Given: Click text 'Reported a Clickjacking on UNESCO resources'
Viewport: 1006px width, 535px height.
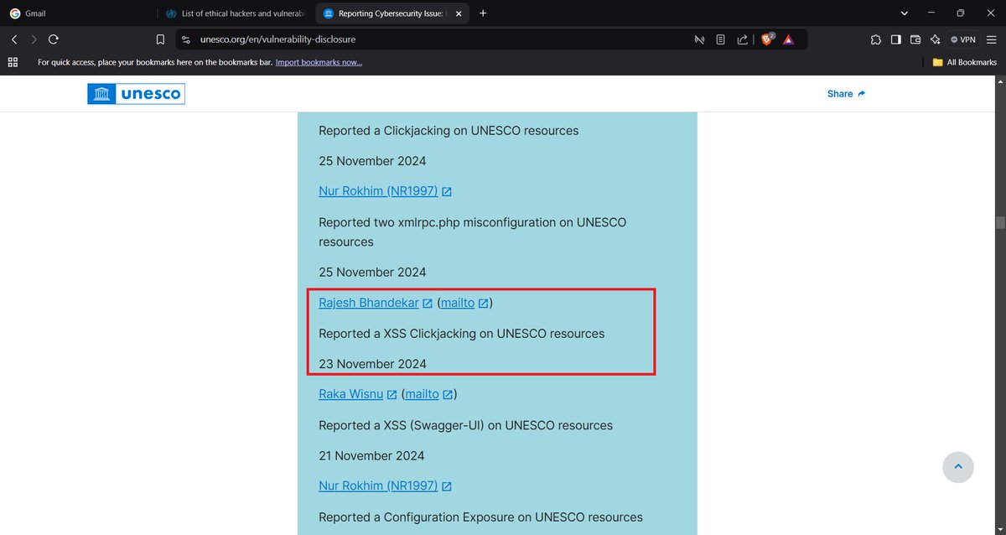Looking at the screenshot, I should point(449,131).
